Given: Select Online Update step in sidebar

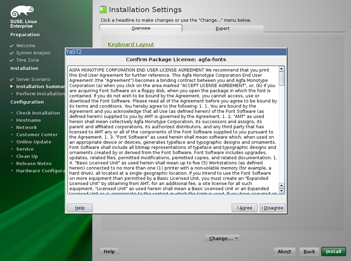Looking at the screenshot, I should click(x=34, y=142).
